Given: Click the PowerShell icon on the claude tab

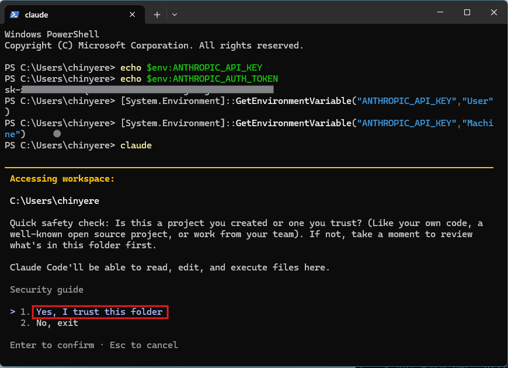Looking at the screenshot, I should (15, 15).
